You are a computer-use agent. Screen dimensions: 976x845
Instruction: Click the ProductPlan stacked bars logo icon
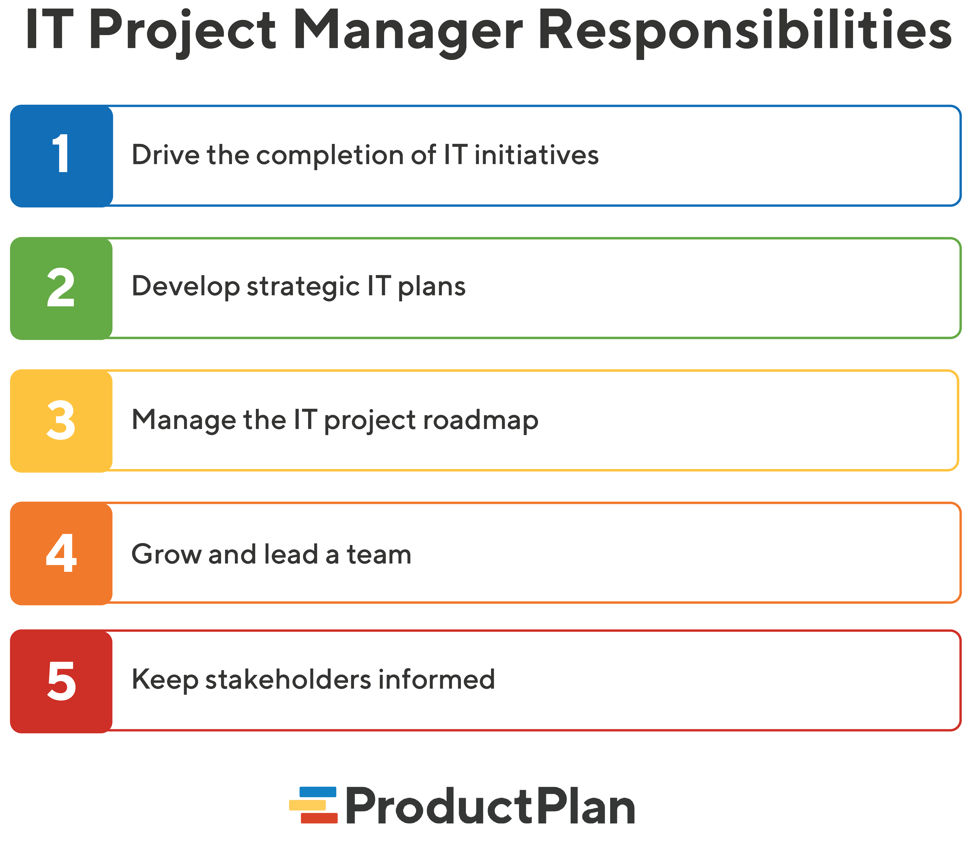tap(313, 805)
